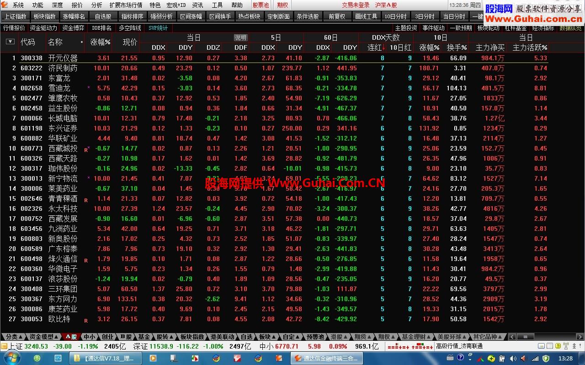
Task: Click the 条件选股 toolbar button
Action: pos(308,16)
